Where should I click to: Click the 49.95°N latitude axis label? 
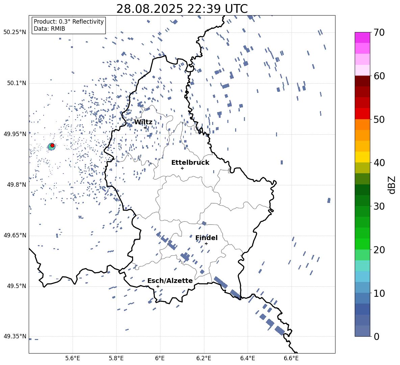click(15, 134)
